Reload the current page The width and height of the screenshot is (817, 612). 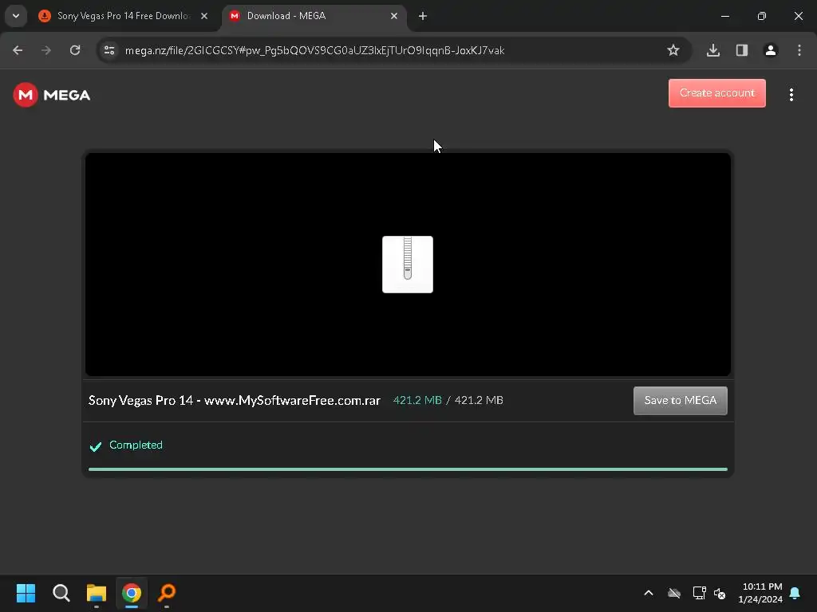75,50
